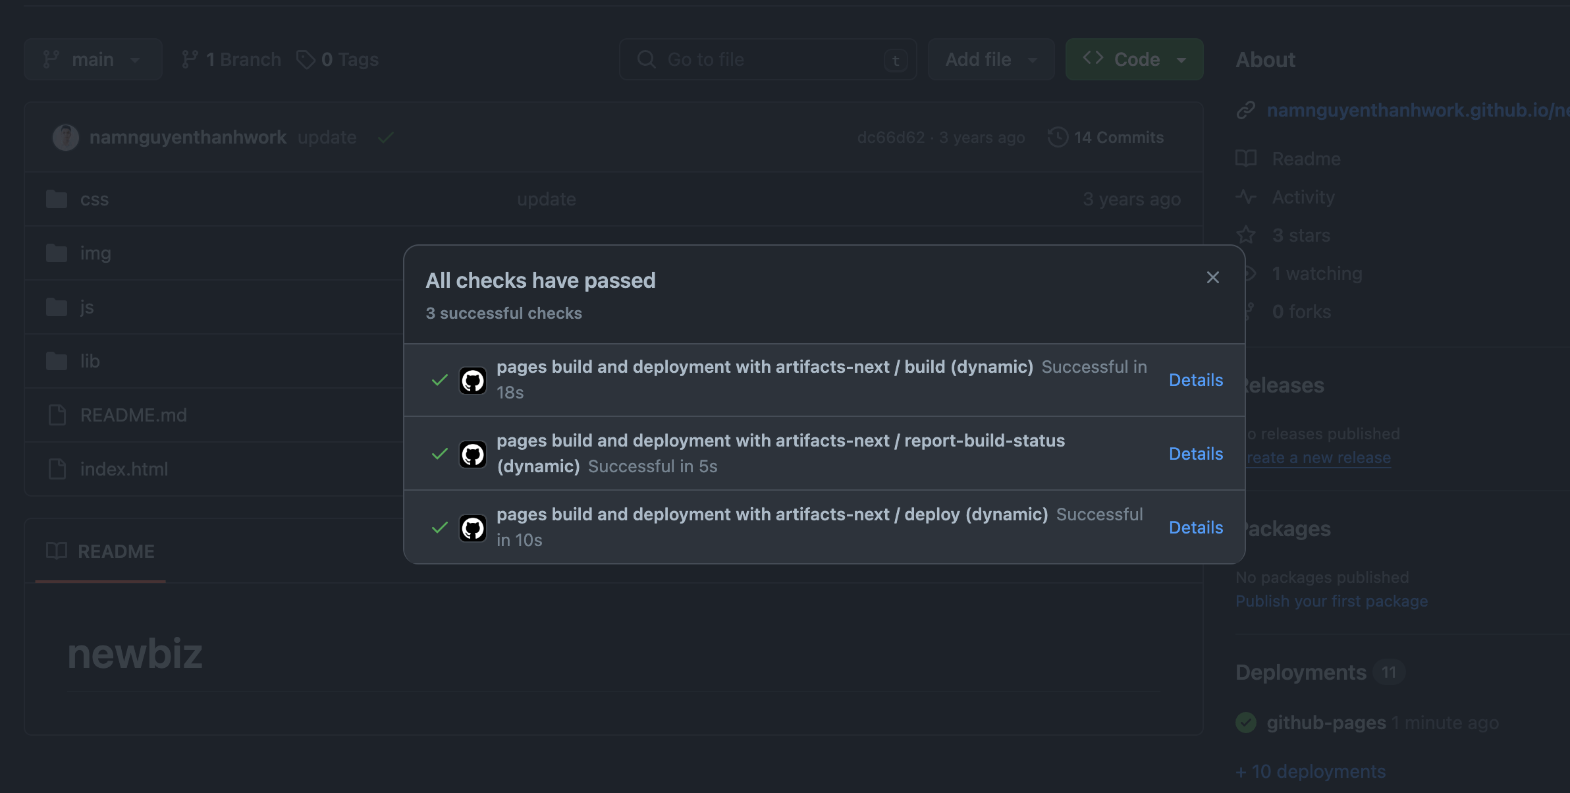Open the github-pages deployment link
This screenshot has width=1570, height=793.
point(1326,723)
